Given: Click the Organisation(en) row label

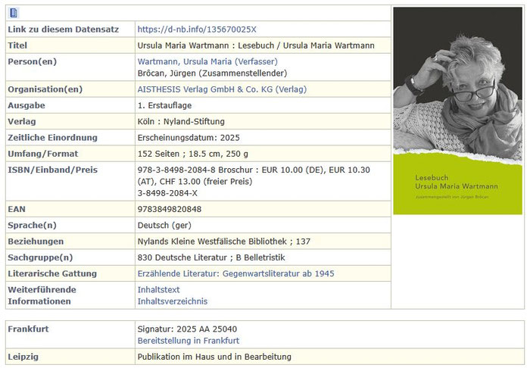Looking at the screenshot, I should coord(45,89).
